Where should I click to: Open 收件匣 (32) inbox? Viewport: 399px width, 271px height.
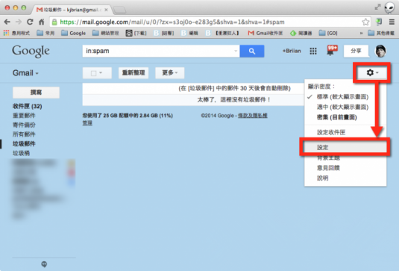(x=28, y=106)
